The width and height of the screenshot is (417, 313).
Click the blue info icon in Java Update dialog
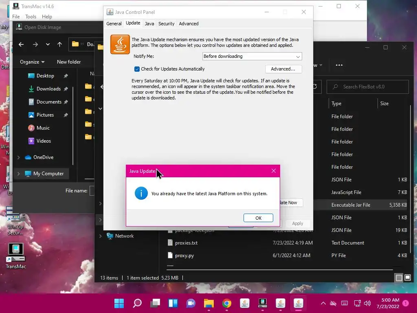pos(141,193)
